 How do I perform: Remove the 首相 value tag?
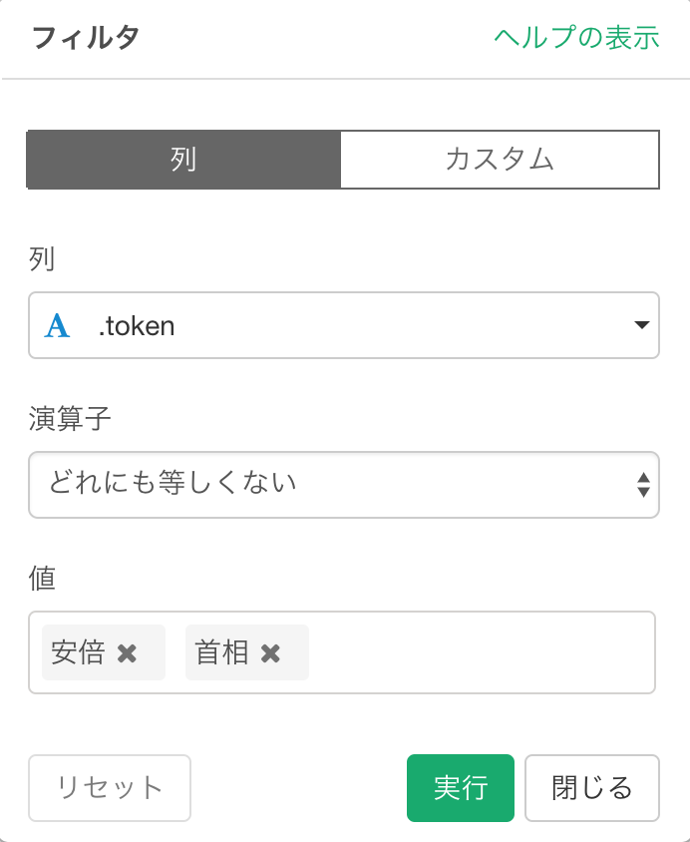(270, 653)
